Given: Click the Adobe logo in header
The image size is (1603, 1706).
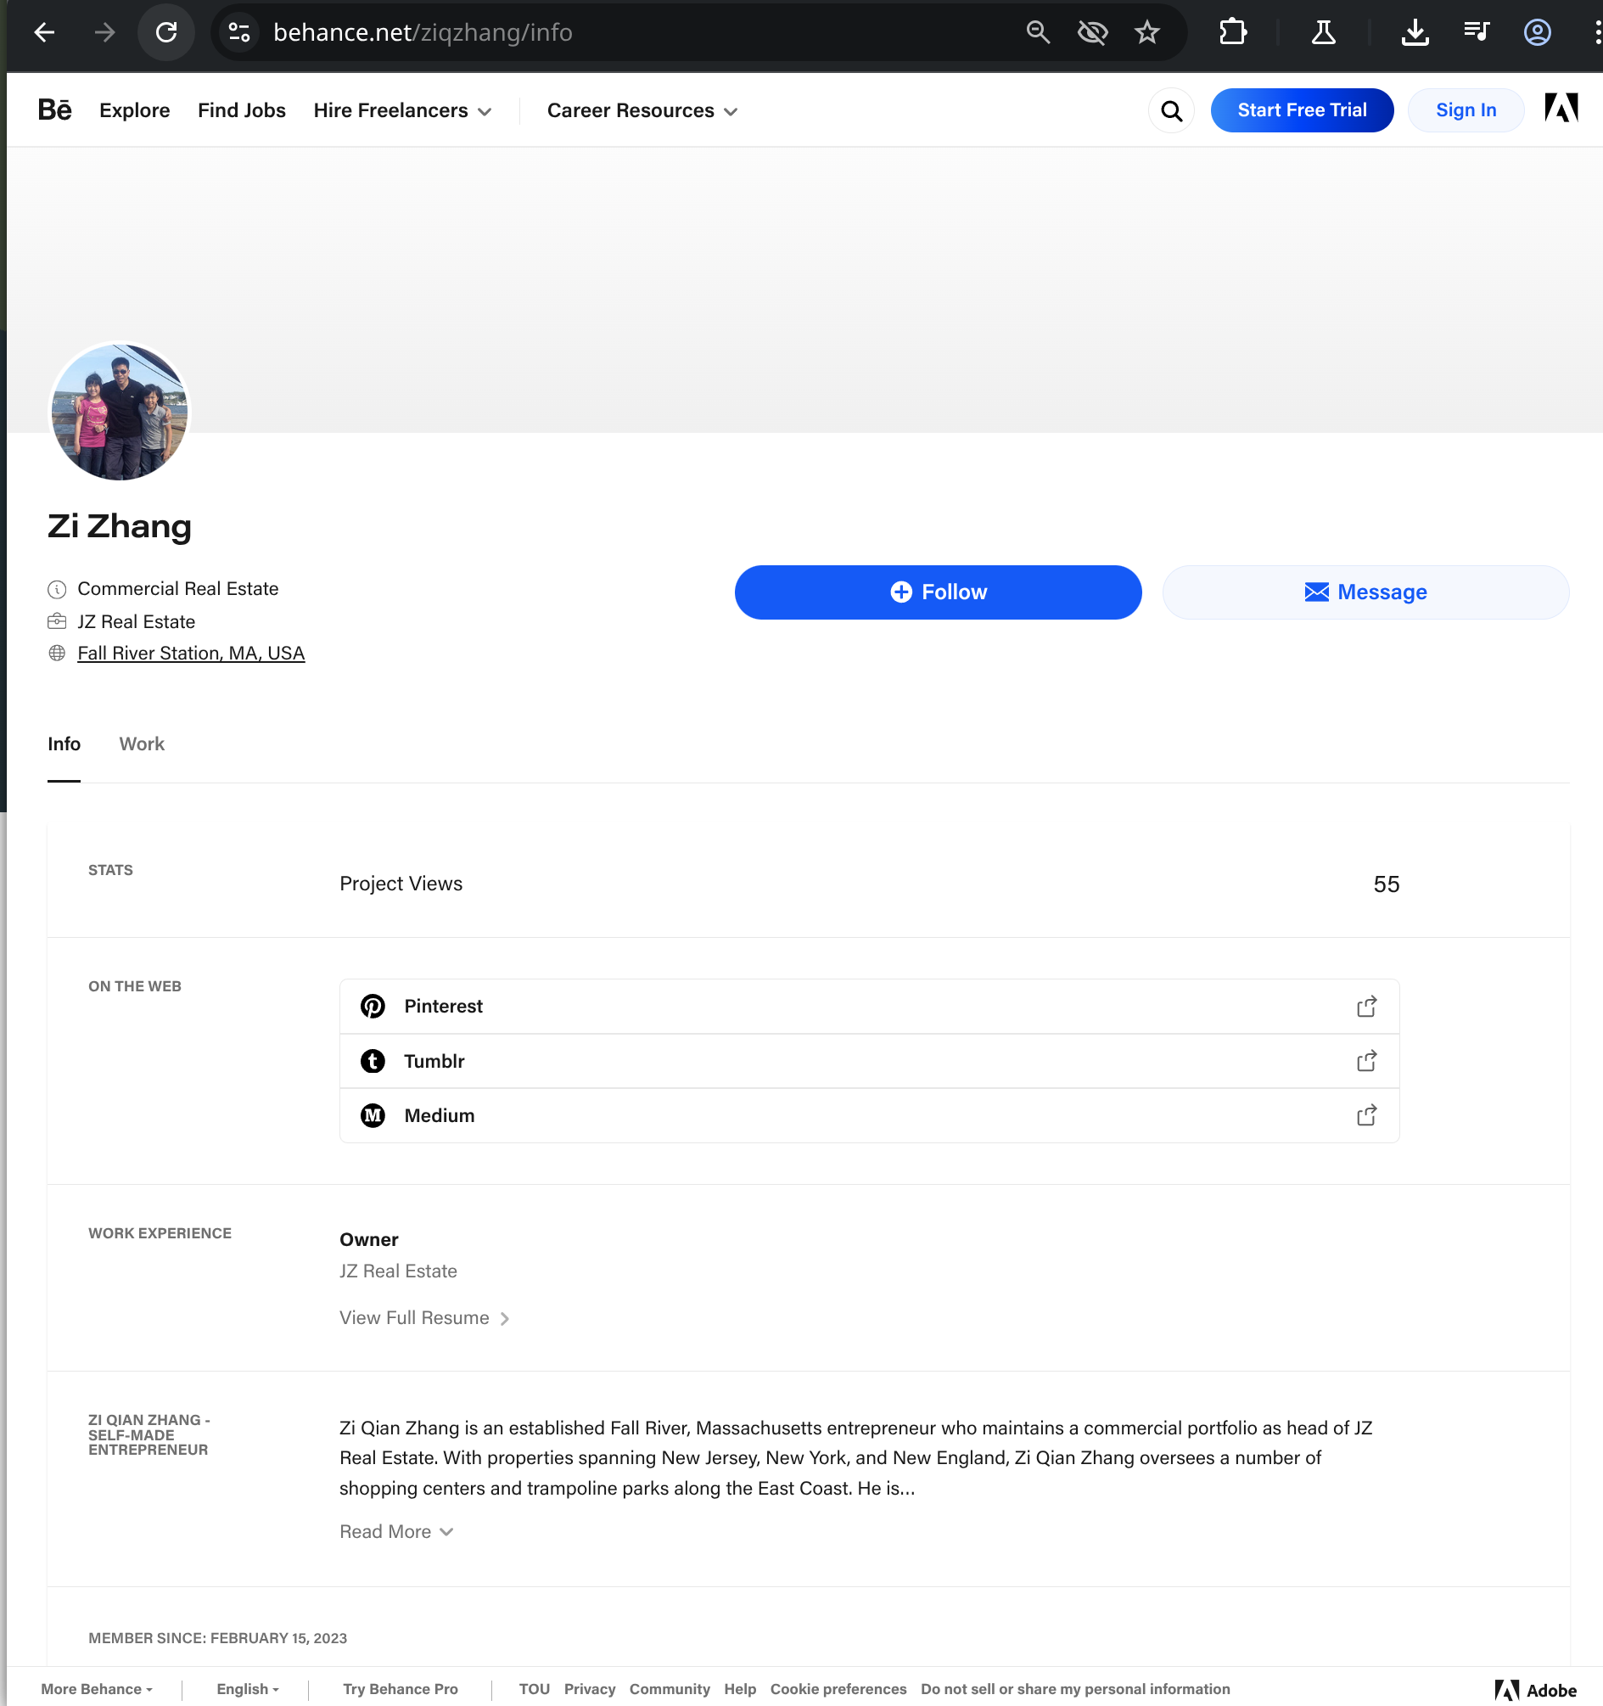Looking at the screenshot, I should [1561, 108].
